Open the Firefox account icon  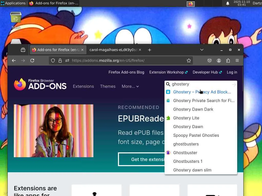[x=219, y=60]
